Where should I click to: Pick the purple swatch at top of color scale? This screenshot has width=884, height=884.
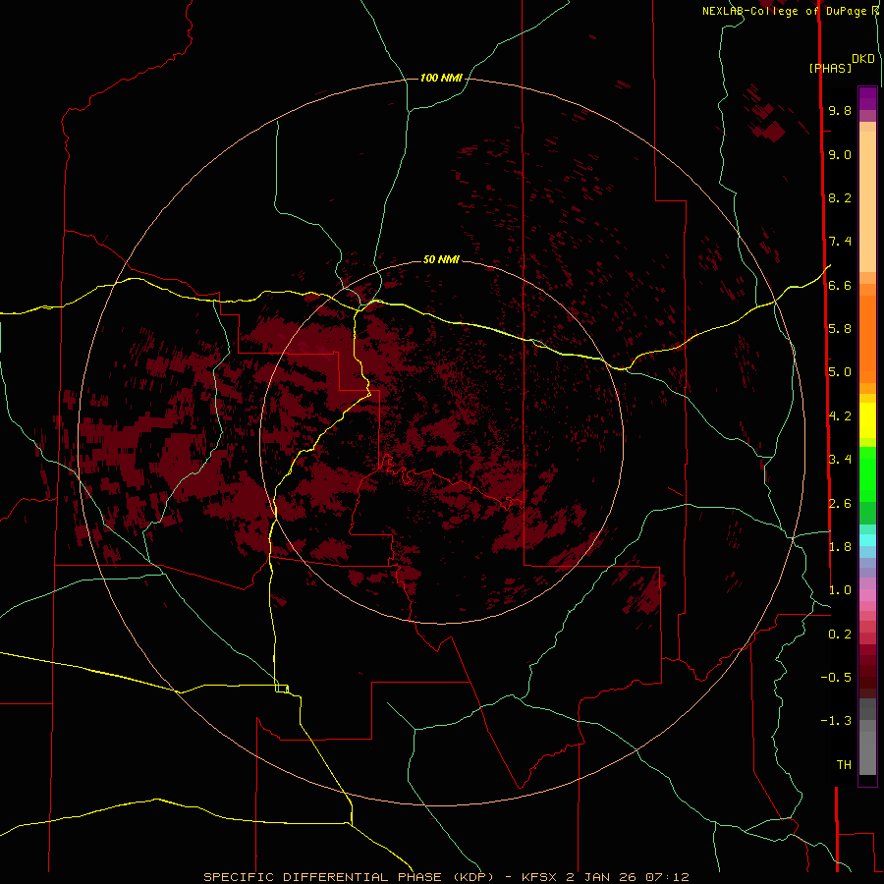pyautogui.click(x=867, y=98)
